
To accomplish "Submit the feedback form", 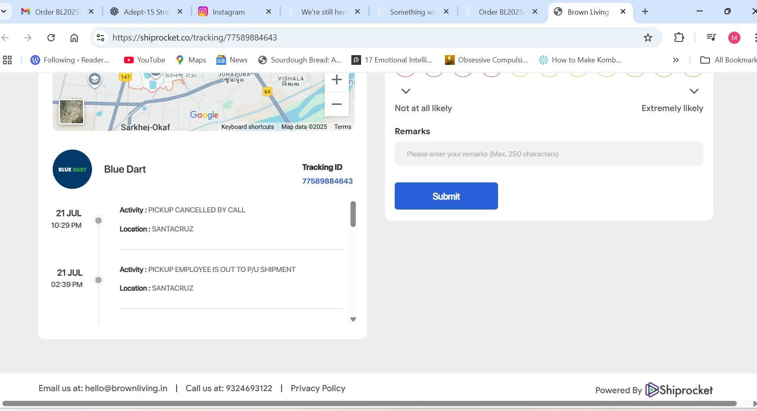I will [446, 196].
